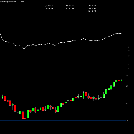Click the 'OL: 0.13' readout
The height and width of the screenshot is (134, 134).
point(92,11)
